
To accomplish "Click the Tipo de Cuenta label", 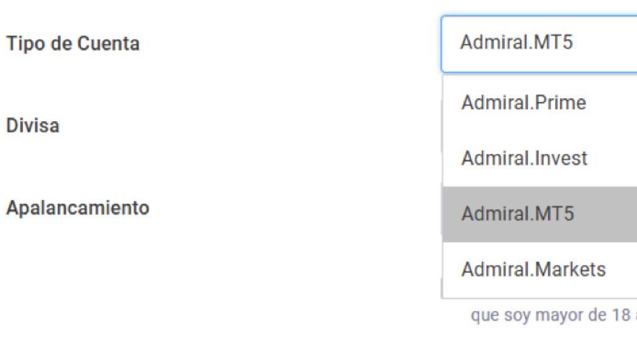I will pyautogui.click(x=73, y=44).
